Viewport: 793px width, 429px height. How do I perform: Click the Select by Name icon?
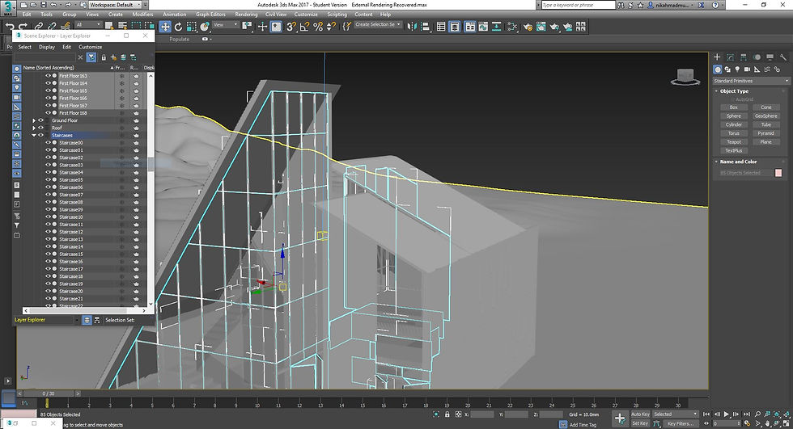tap(122, 25)
